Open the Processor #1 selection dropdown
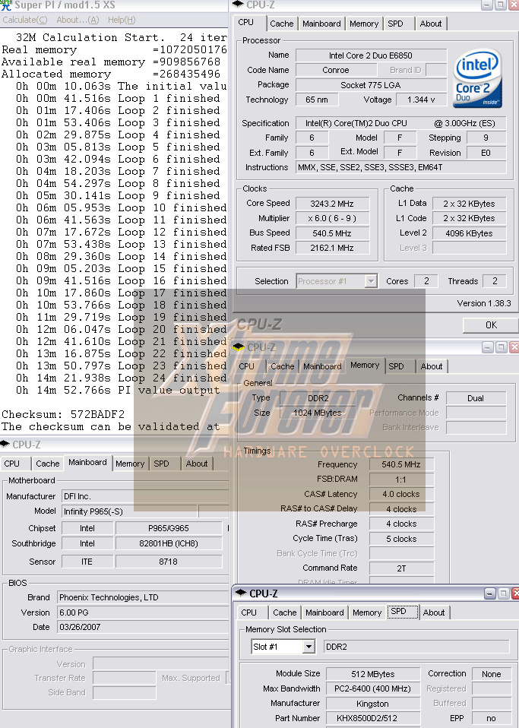Viewport: 519px width, 728px height. 371,281
